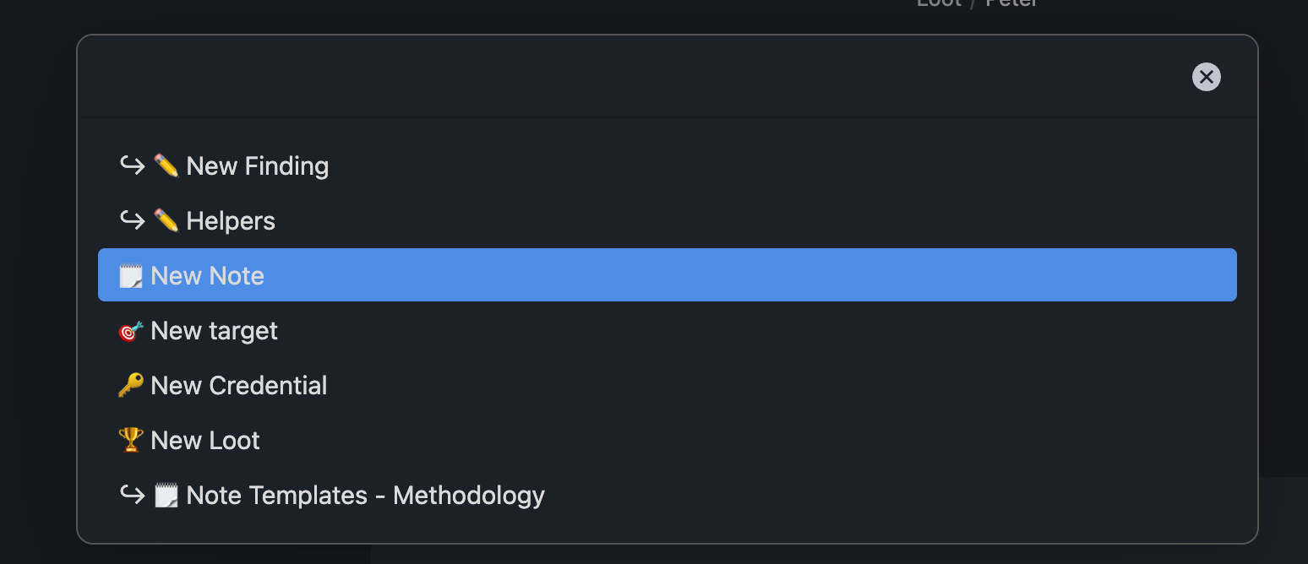
Task: Pick the New Credential entry
Action: [x=238, y=386]
